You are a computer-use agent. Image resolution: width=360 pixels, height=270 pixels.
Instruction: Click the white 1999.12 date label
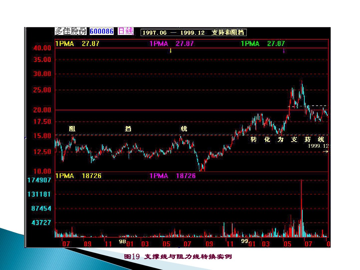click(318, 146)
